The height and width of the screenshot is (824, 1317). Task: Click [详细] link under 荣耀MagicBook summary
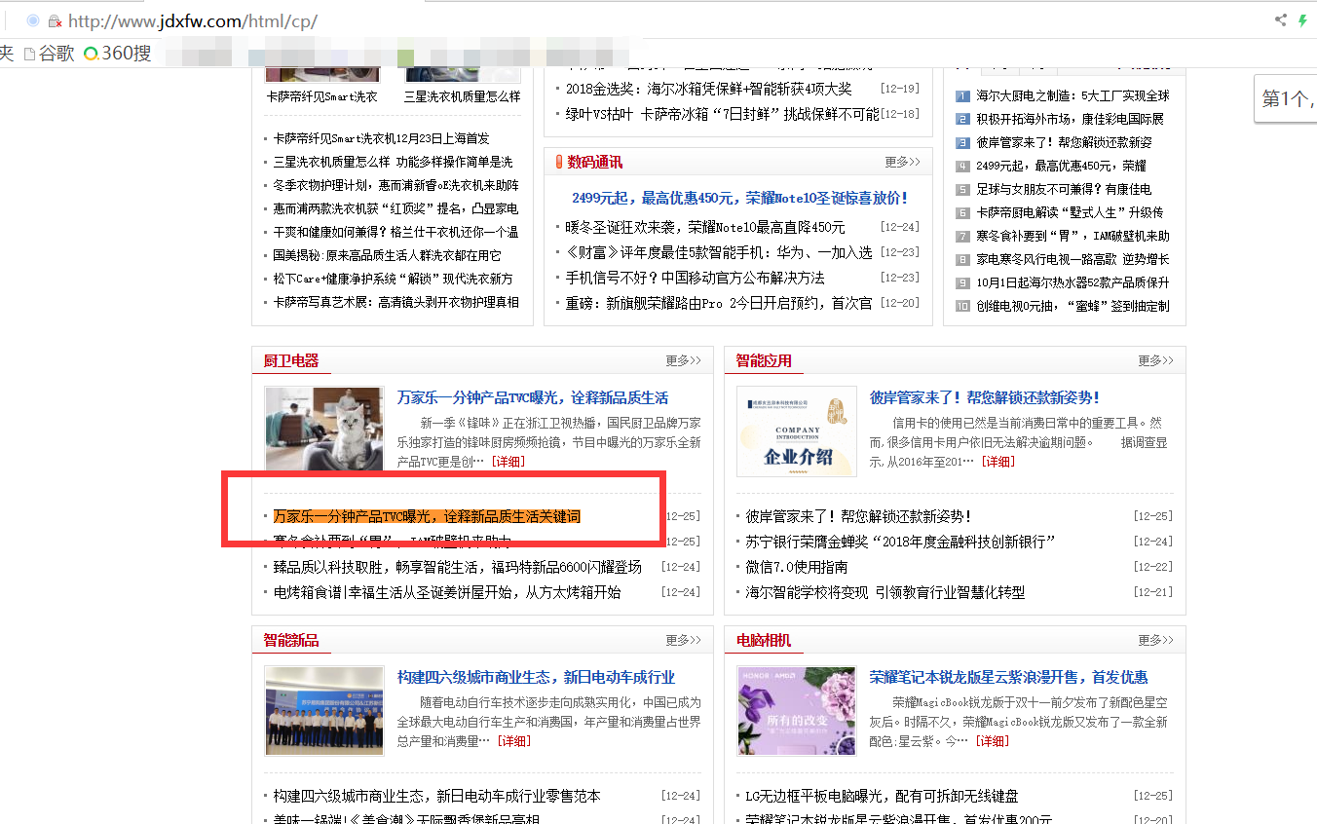(x=992, y=741)
